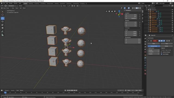Click the modifier Apply button

coord(154,44)
